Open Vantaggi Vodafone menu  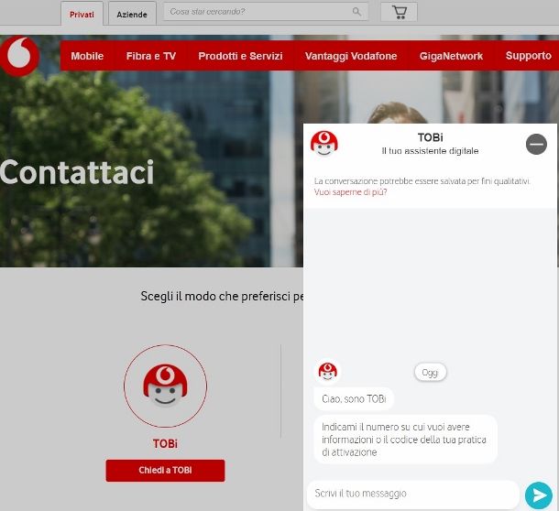[351, 56]
